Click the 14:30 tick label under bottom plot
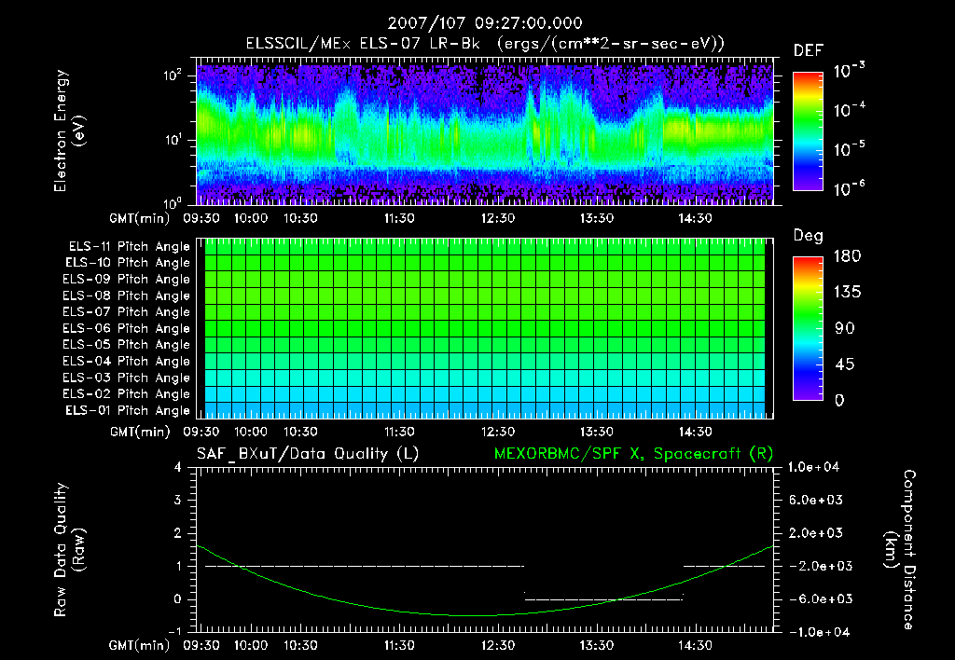This screenshot has width=955, height=660. pos(695,645)
